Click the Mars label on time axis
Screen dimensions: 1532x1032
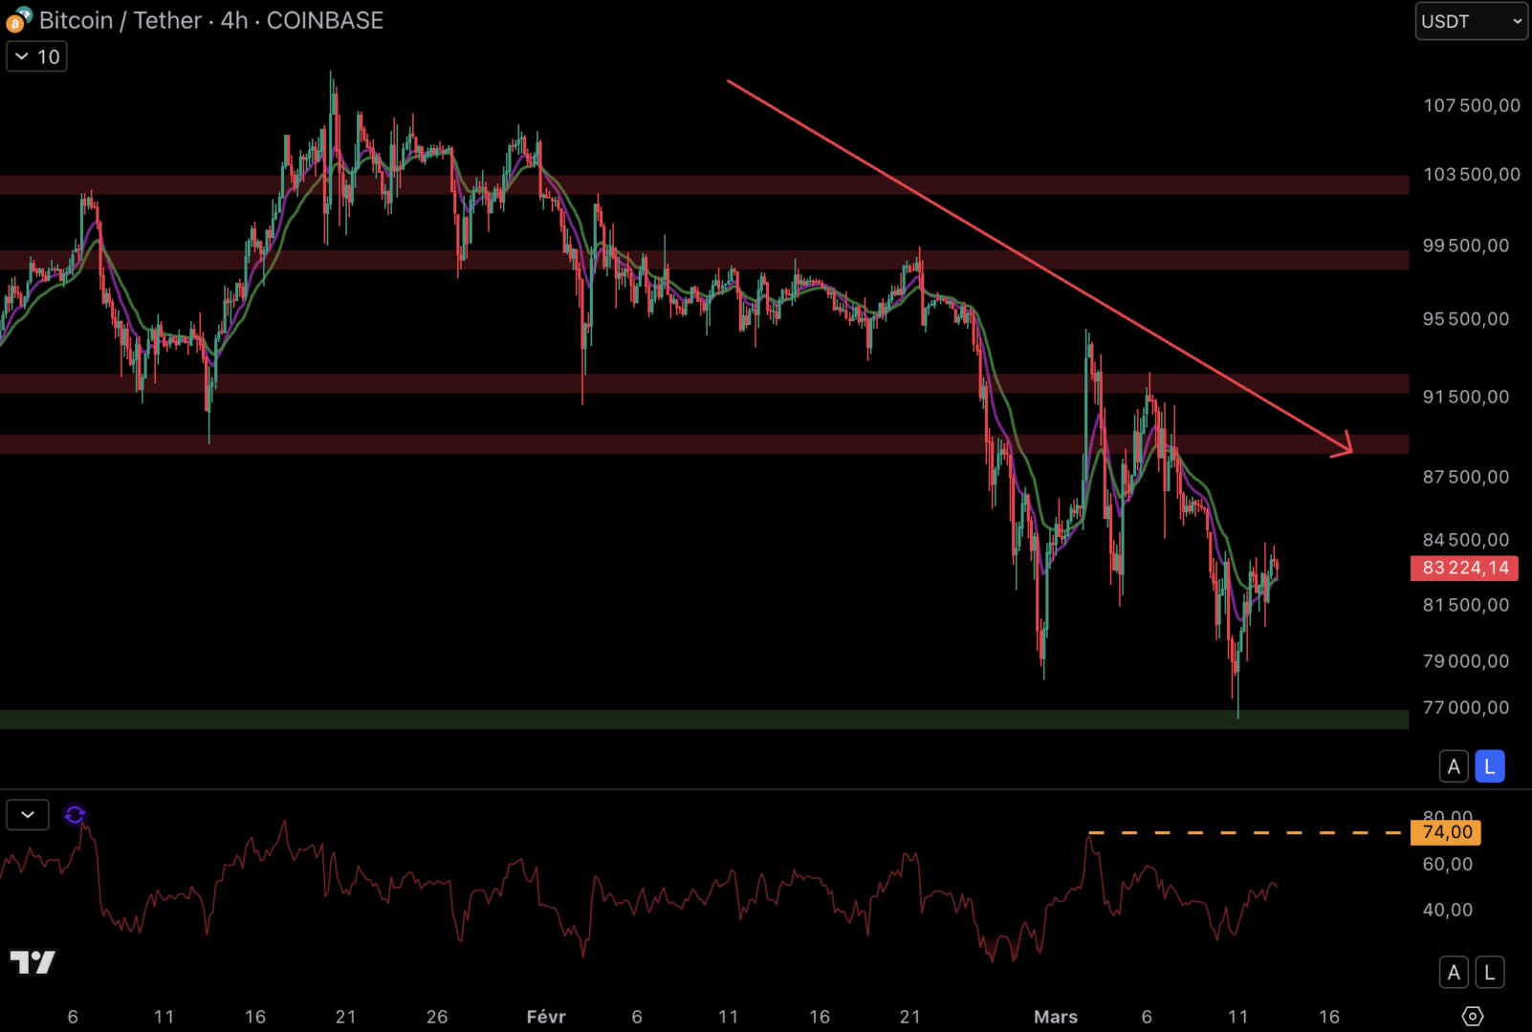1055,1017
